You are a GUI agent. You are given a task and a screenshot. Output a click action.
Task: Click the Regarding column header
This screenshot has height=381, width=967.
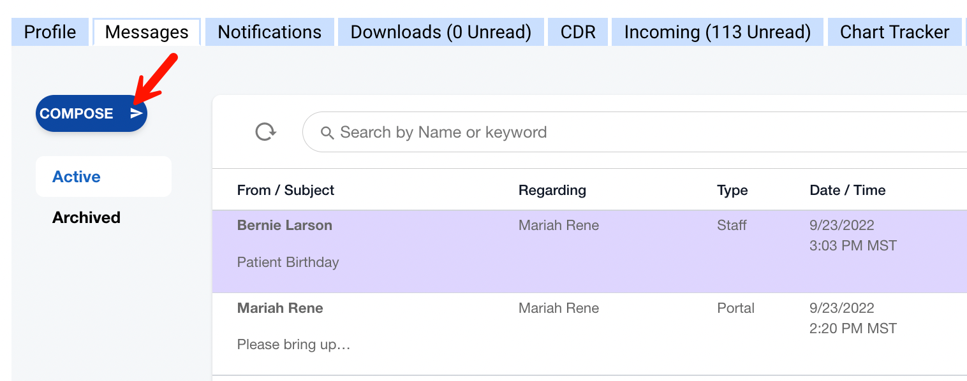click(552, 190)
